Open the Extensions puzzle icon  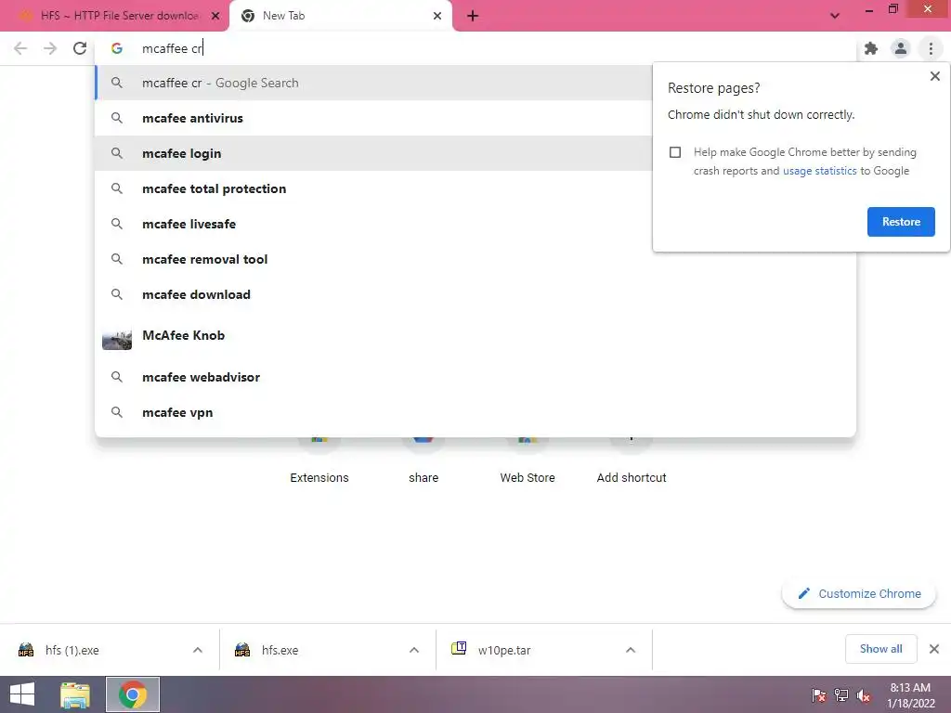871,48
